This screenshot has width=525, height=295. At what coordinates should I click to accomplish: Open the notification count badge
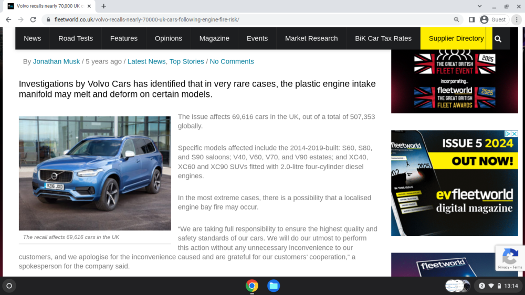pyautogui.click(x=482, y=286)
